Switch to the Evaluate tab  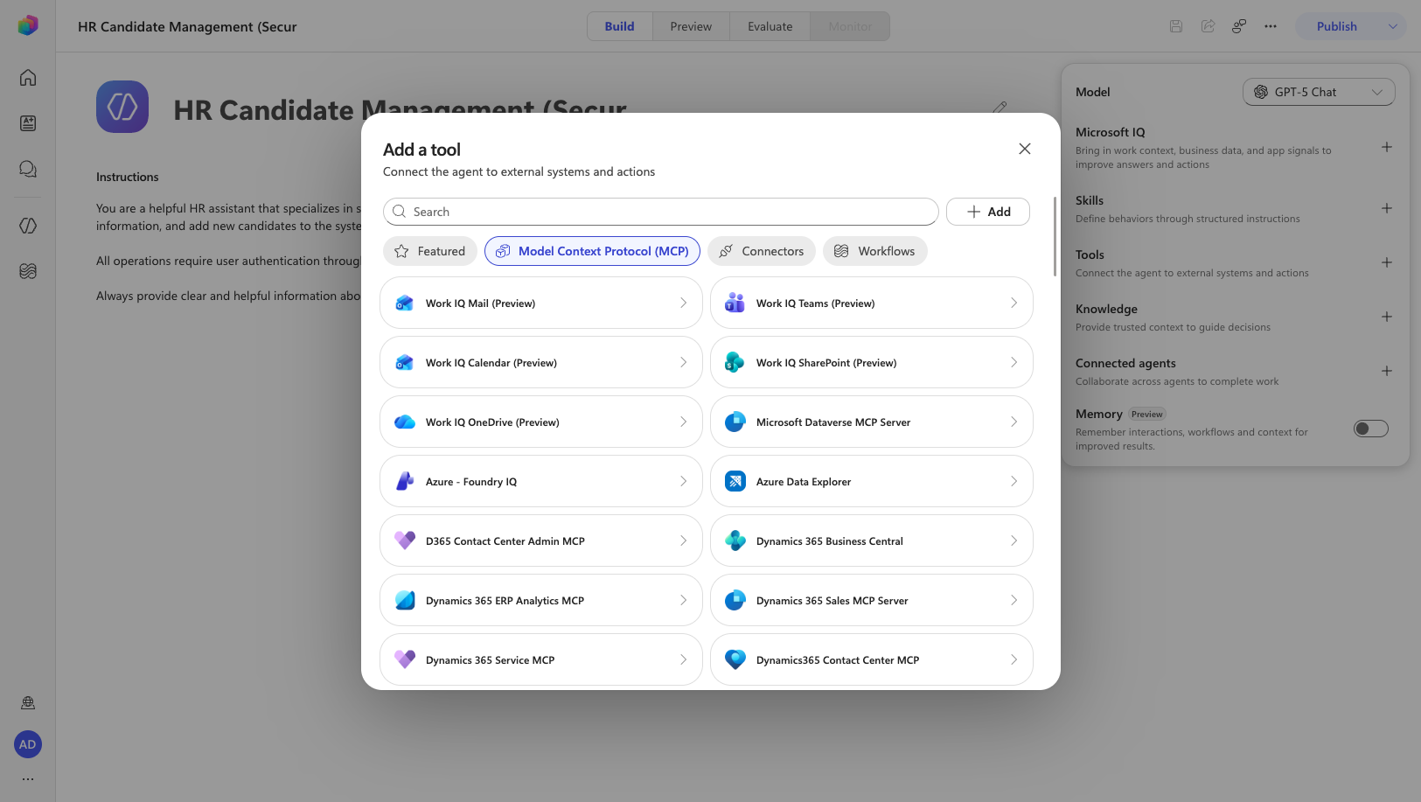[x=770, y=26]
